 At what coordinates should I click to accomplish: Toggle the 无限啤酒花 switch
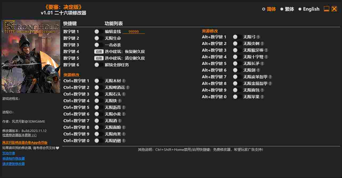click(99, 87)
